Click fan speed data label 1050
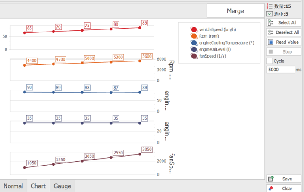Screen dimensions: 304x192 (x=32, y=163)
